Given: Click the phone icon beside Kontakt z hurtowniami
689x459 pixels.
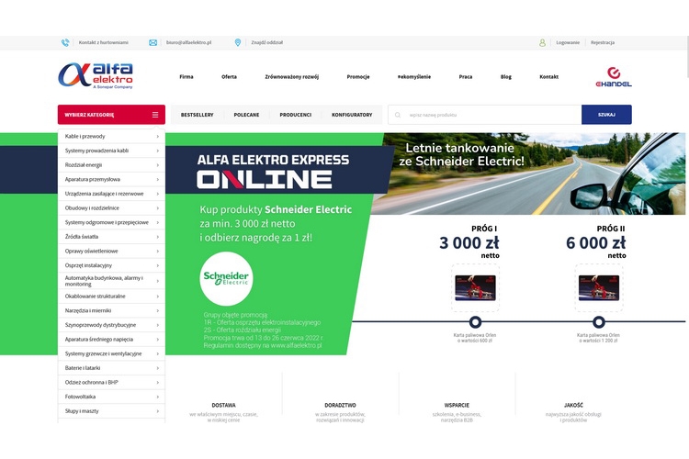Looking at the screenshot, I should (x=65, y=42).
